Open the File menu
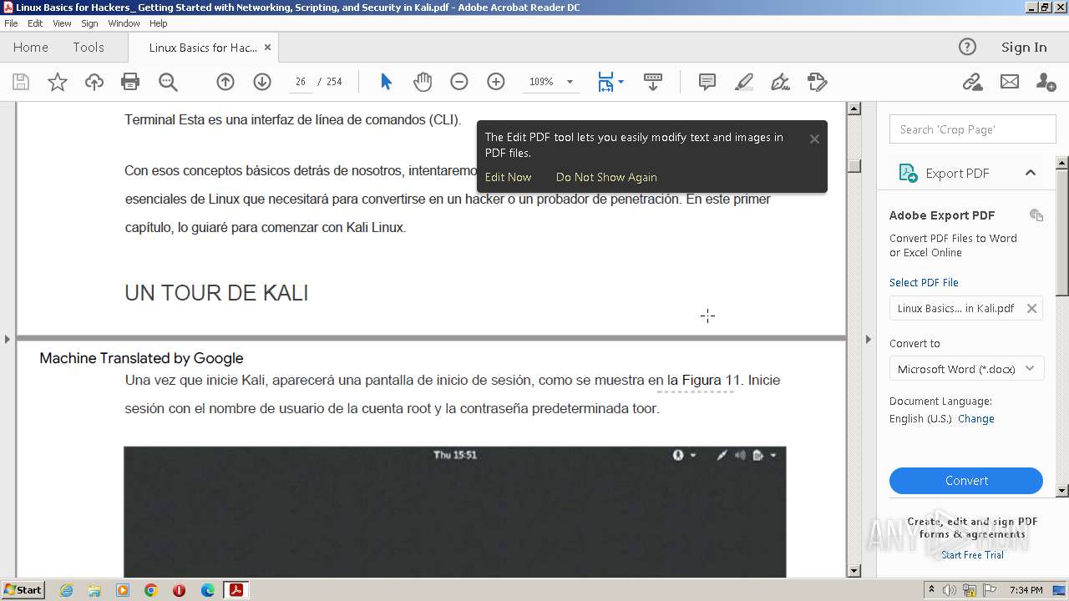Screen dimensions: 1069x601 click(x=11, y=23)
